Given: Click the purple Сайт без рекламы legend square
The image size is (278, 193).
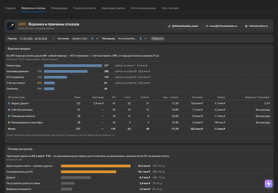Looking at the screenshot, I should (9, 110).
